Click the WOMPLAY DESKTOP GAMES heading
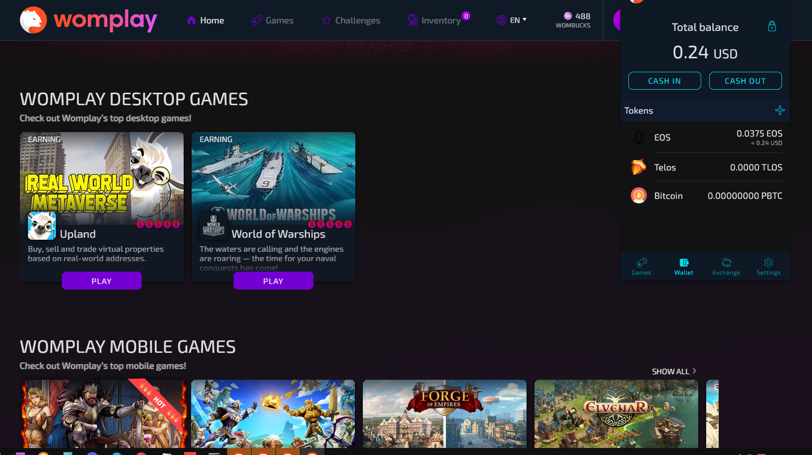812x455 pixels. click(x=134, y=99)
